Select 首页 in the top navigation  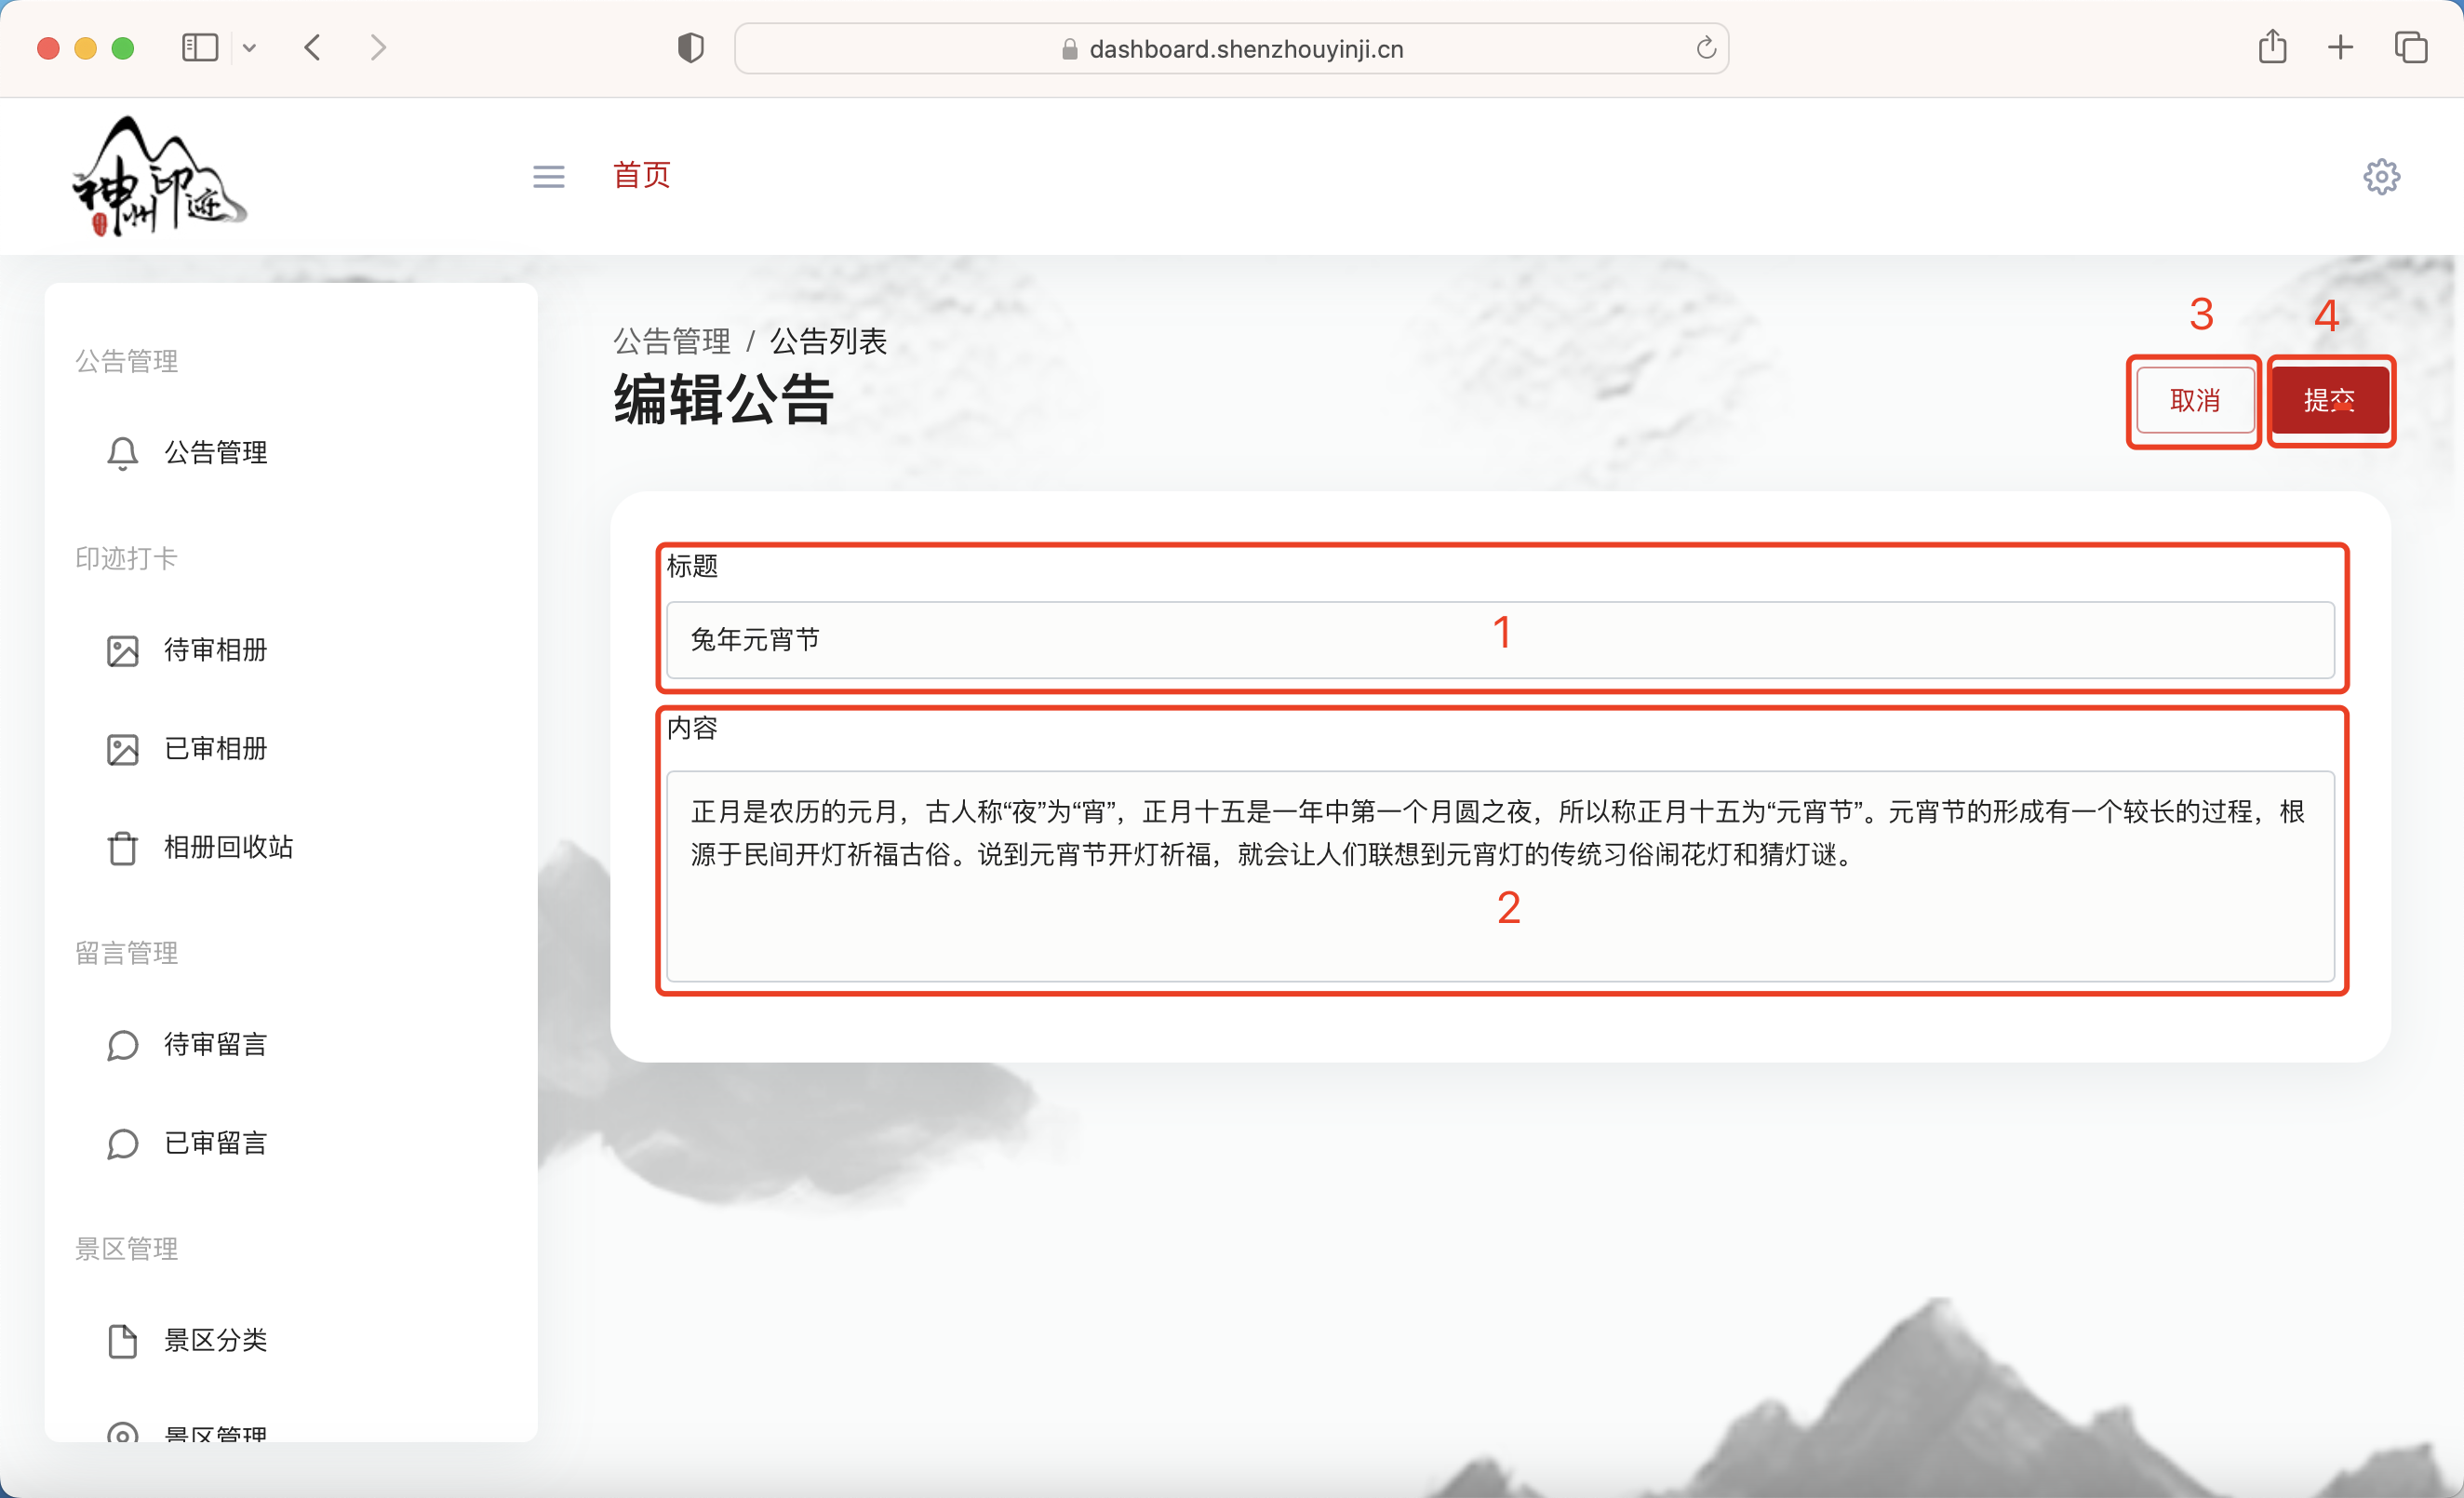tap(641, 175)
